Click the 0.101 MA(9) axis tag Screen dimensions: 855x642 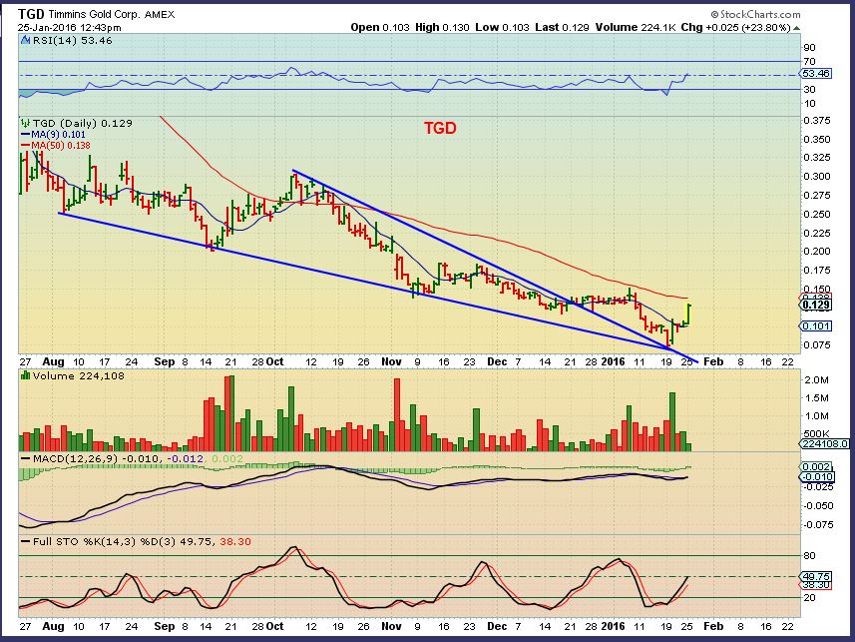tap(816, 325)
